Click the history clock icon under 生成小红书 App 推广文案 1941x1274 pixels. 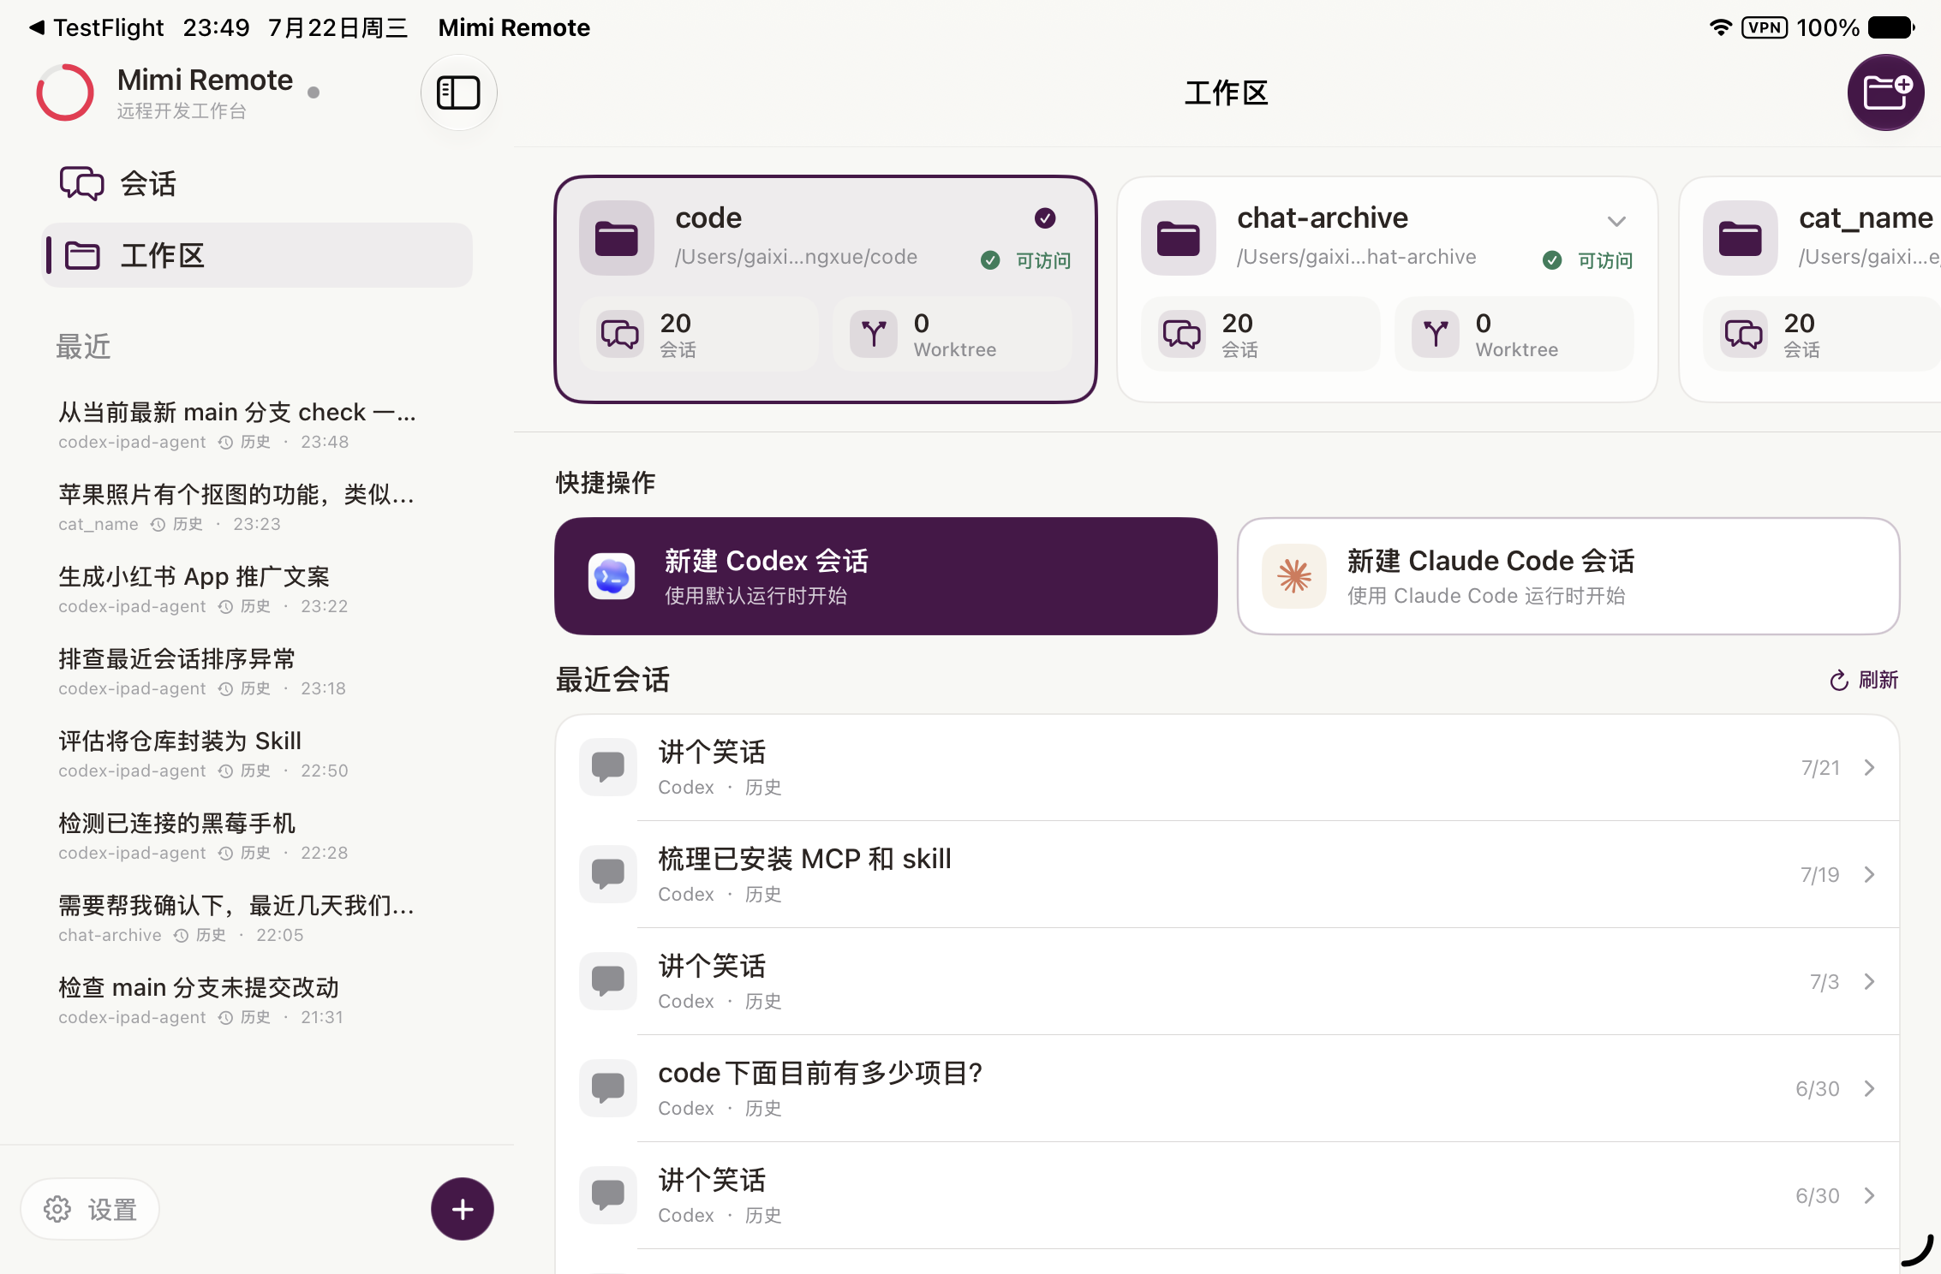[x=225, y=607]
